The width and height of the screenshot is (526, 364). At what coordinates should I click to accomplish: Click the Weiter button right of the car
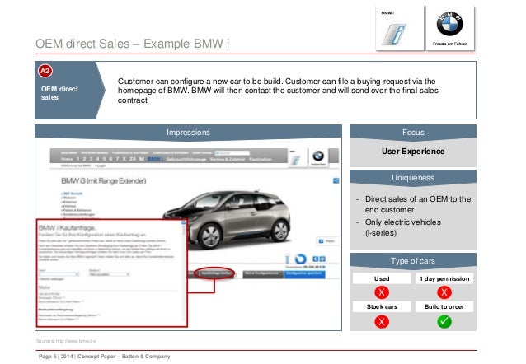click(x=326, y=241)
